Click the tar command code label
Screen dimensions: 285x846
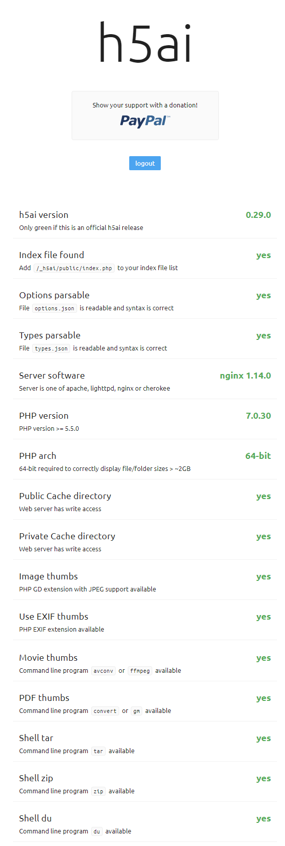(98, 751)
